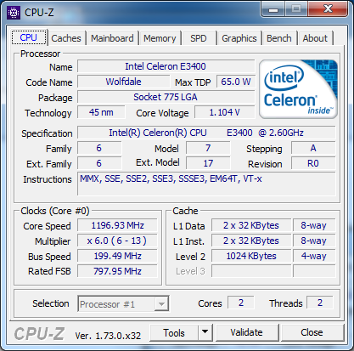Expand the Tools button dropdown arrow
This screenshot has height=351, width=354.
[205, 332]
